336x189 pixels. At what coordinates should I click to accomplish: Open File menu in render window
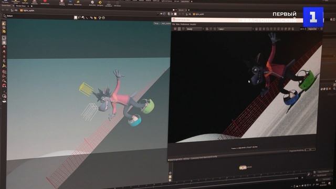point(174,25)
